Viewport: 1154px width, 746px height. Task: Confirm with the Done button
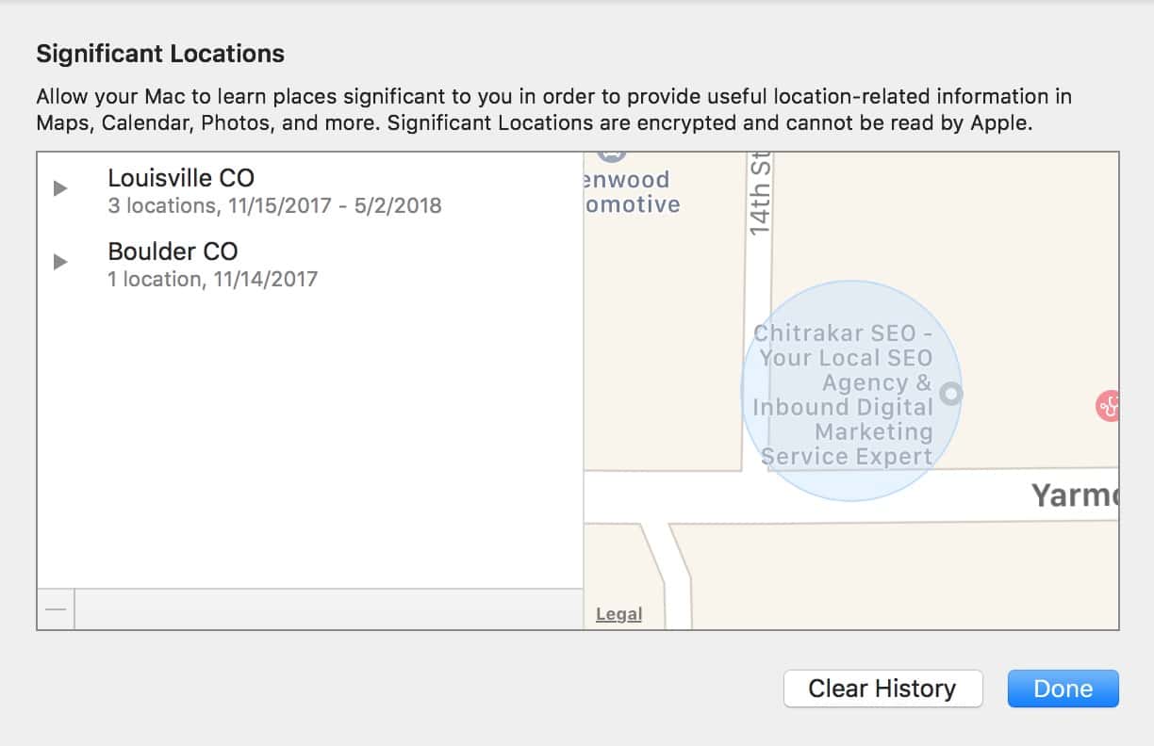coord(1063,689)
